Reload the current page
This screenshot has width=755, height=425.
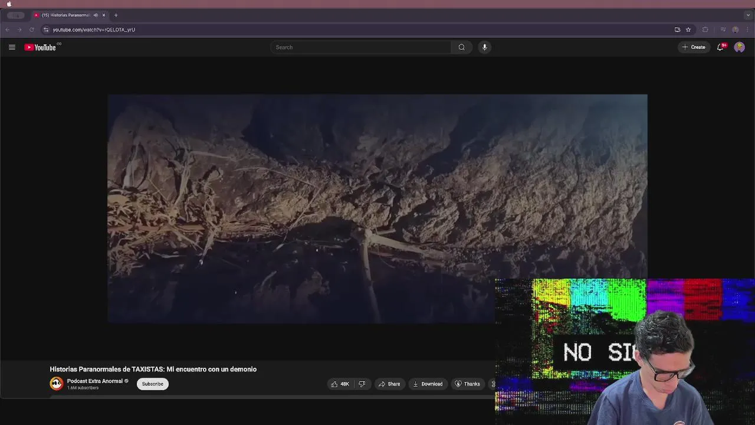click(x=32, y=30)
